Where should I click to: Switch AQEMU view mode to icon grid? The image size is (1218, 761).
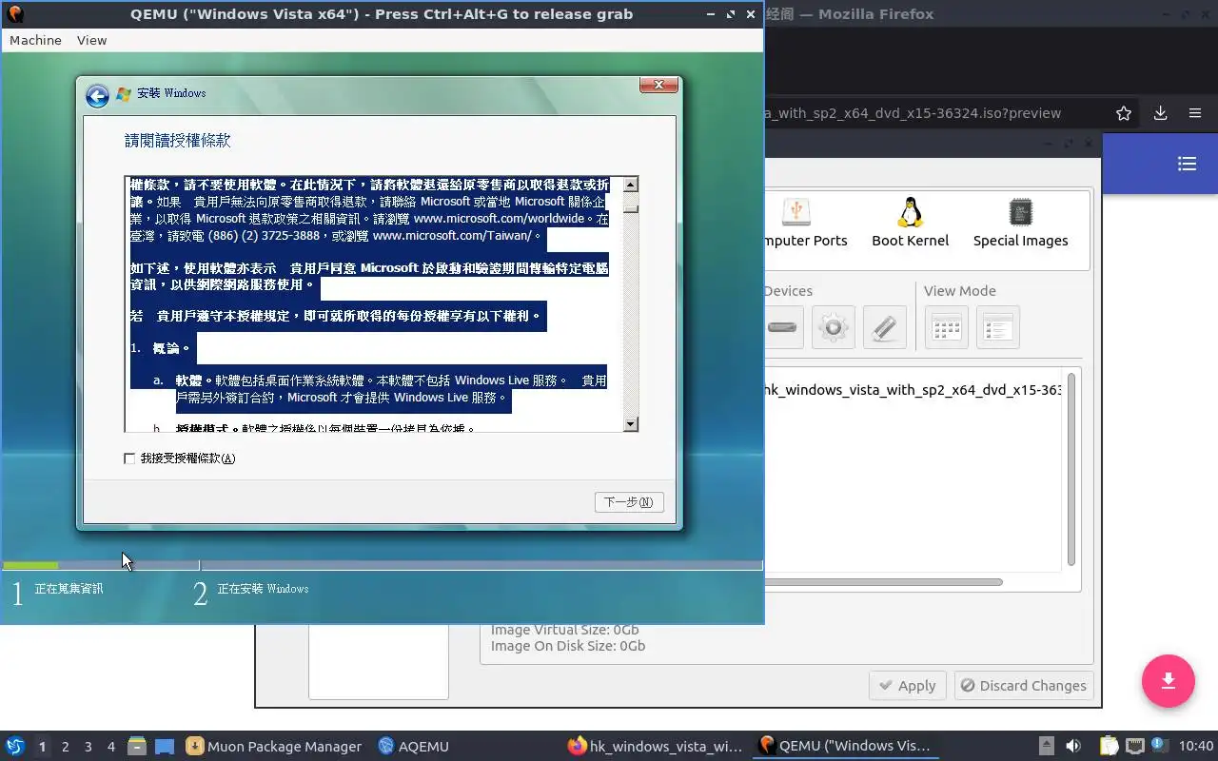point(946,327)
